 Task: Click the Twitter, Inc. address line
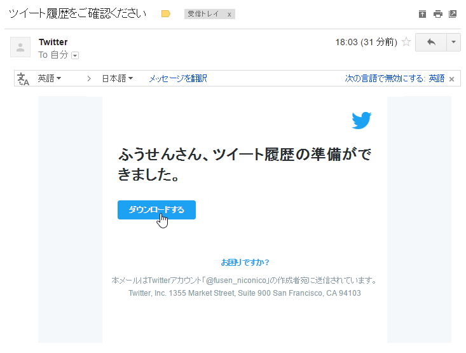coord(245,293)
